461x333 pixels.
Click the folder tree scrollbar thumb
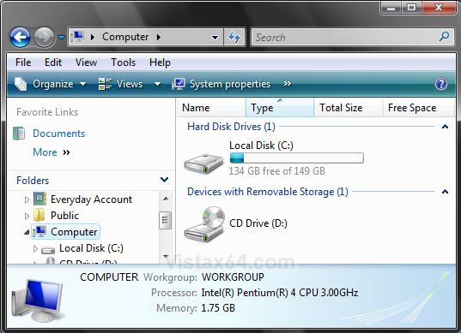[165, 220]
